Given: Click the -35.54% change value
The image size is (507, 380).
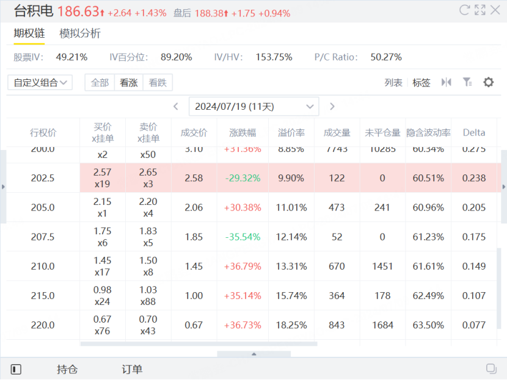Looking at the screenshot, I should (243, 237).
